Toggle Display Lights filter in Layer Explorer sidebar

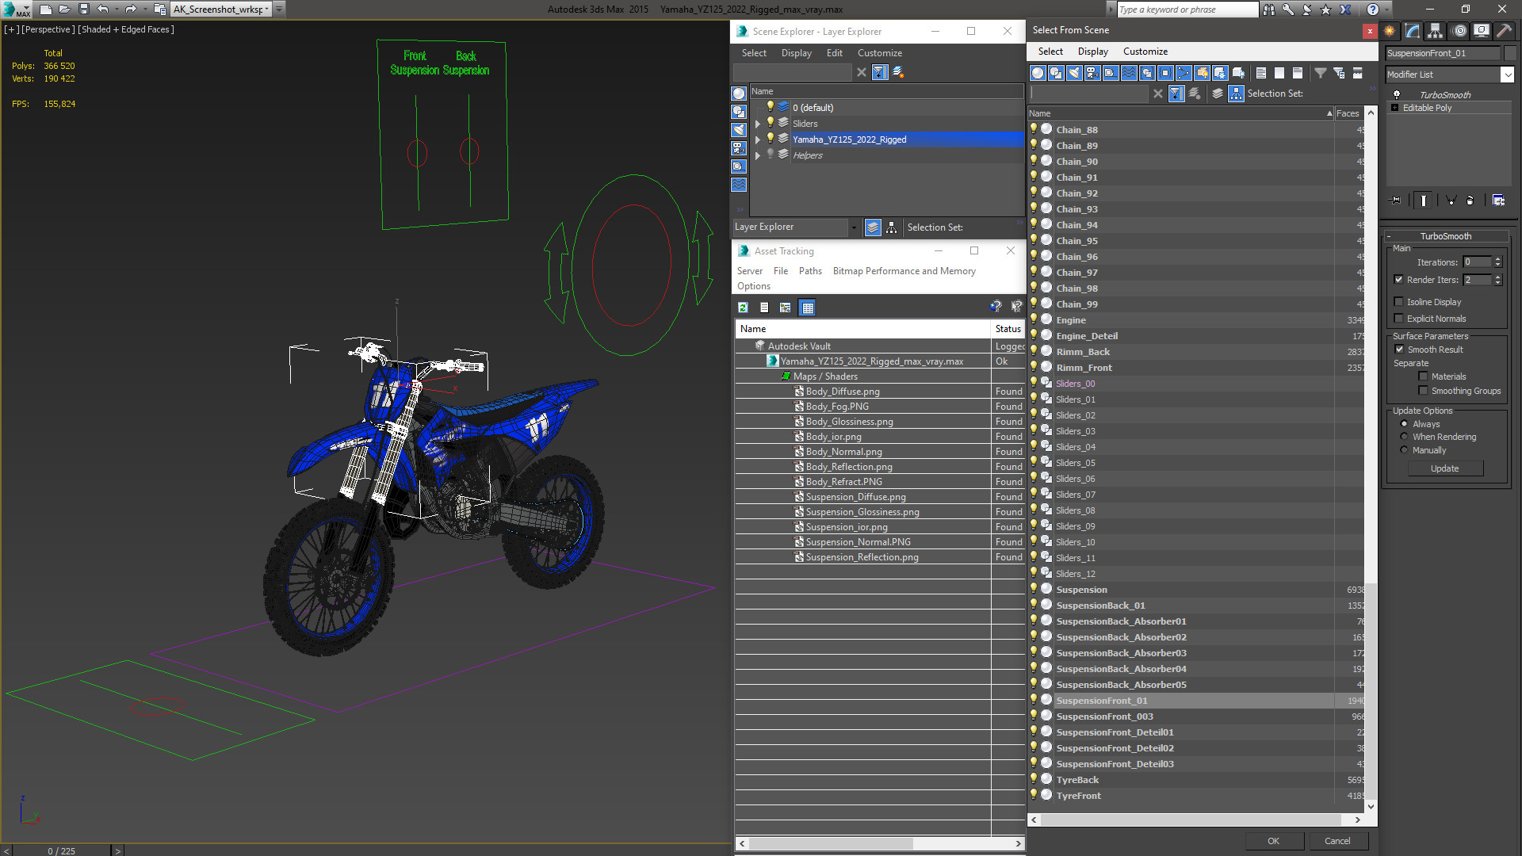(x=739, y=130)
